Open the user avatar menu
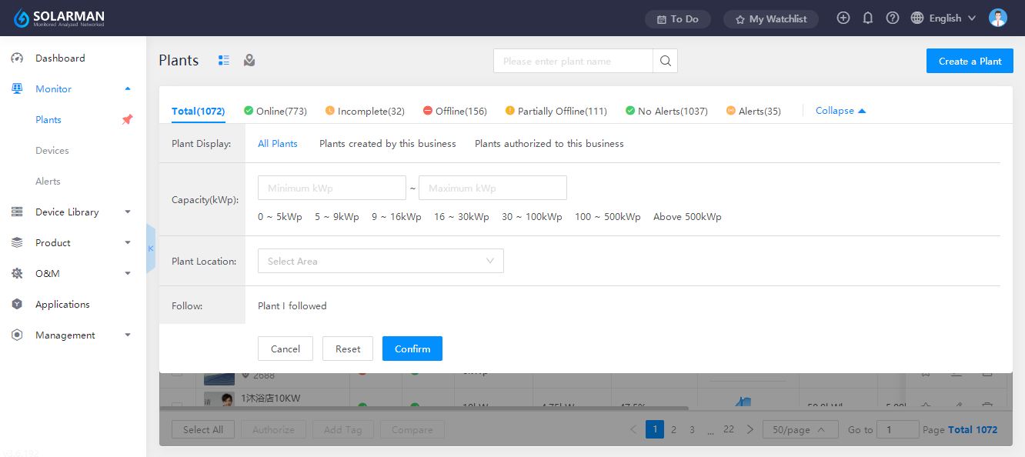Screen dimensions: 1025x457 coord(998,18)
